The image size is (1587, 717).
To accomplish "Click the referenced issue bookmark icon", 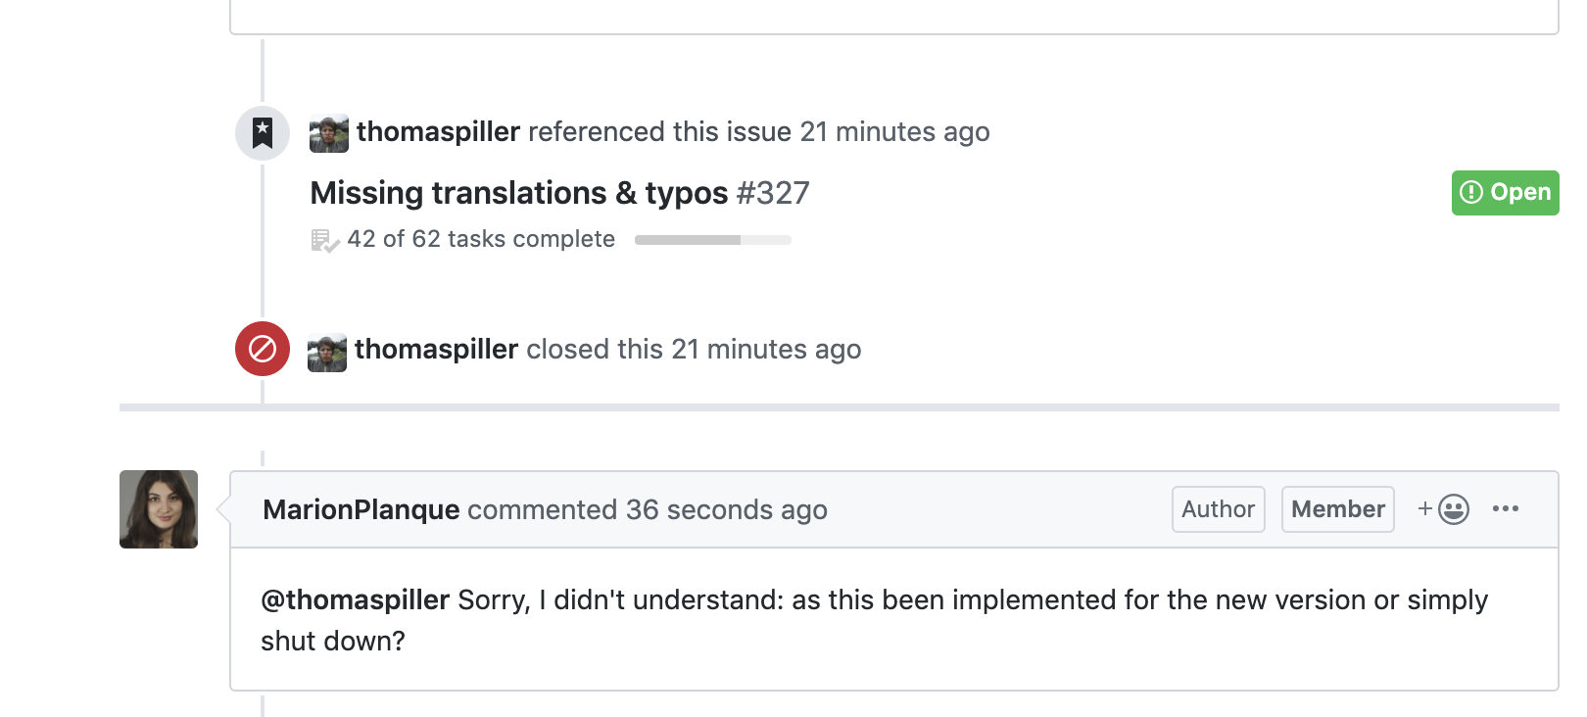I will tap(262, 132).
